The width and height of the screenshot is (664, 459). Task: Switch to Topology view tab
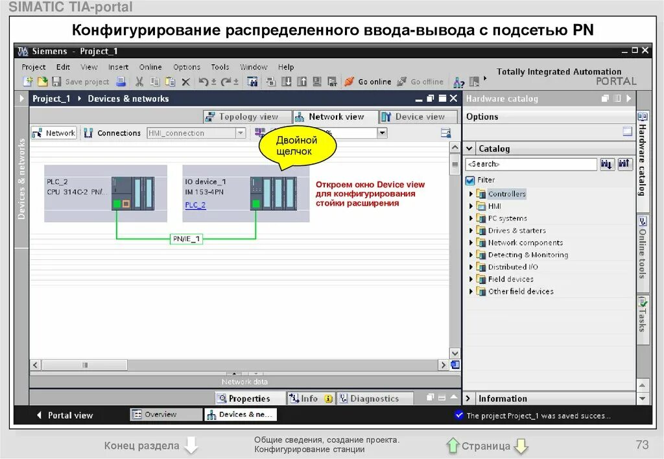coord(247,117)
